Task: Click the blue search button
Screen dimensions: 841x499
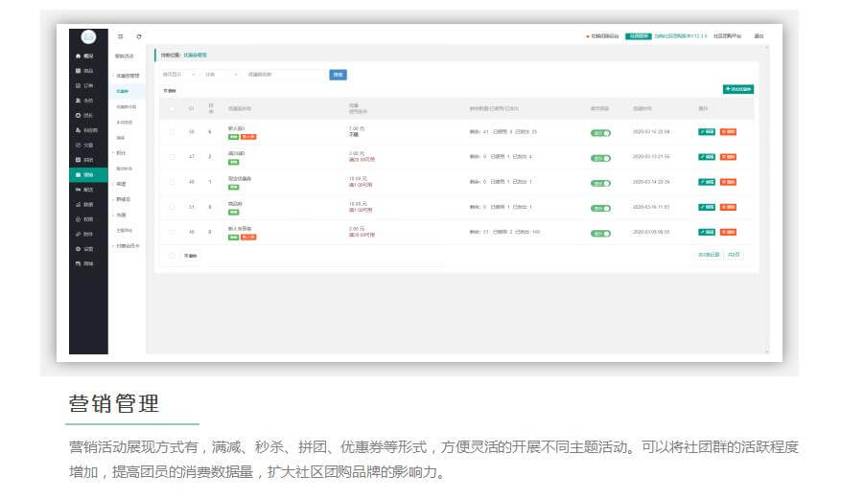Action: (x=338, y=74)
